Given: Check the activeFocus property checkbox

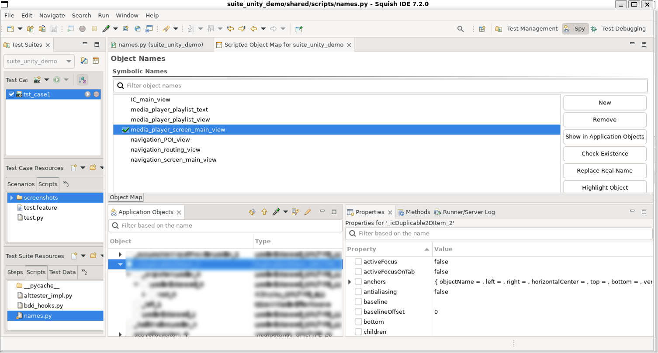Looking at the screenshot, I should [358, 261].
